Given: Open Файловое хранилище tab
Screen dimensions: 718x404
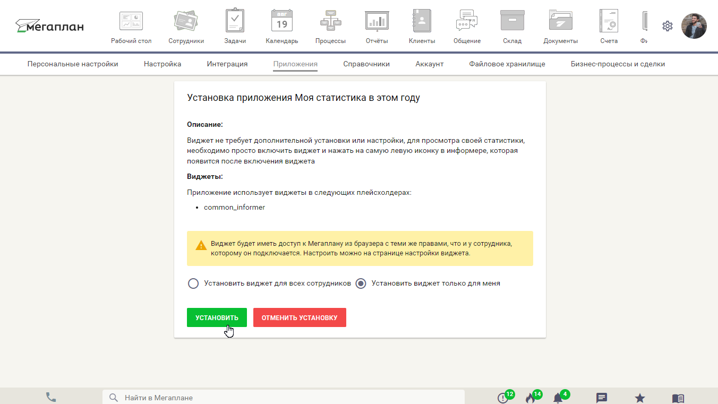Looking at the screenshot, I should (507, 64).
